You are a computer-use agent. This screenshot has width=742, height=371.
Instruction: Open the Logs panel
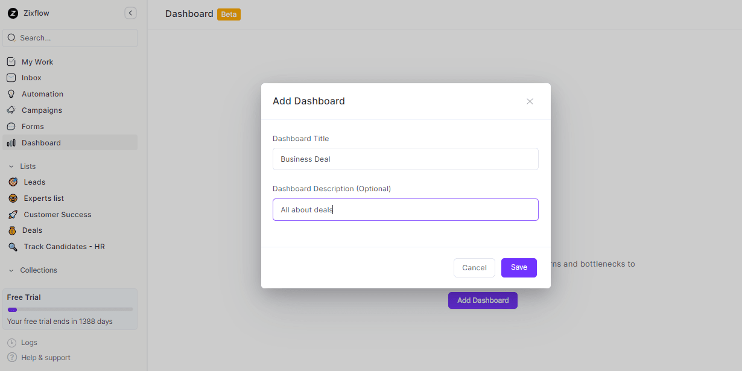[28, 342]
